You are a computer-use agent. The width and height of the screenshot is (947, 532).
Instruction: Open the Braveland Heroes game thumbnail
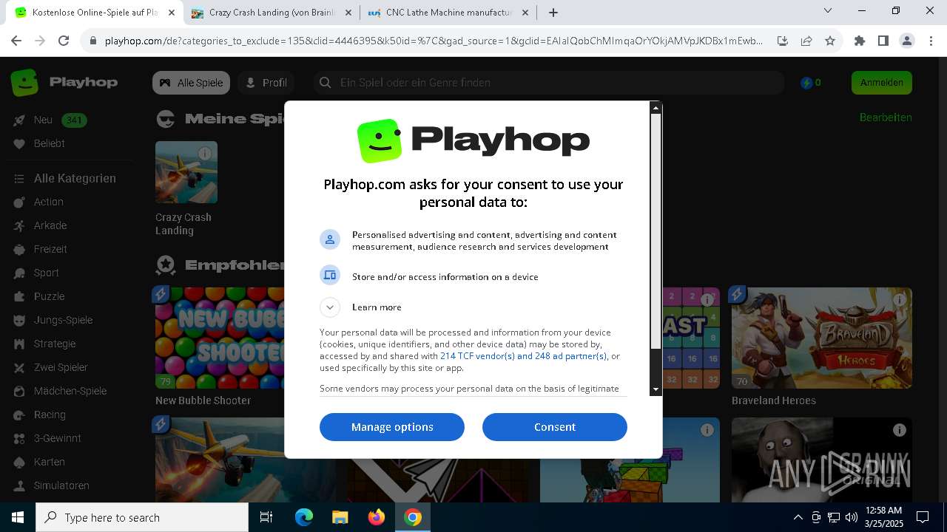(822, 338)
